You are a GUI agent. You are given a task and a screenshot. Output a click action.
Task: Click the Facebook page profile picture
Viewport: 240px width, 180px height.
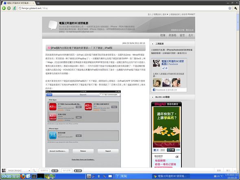point(156,63)
